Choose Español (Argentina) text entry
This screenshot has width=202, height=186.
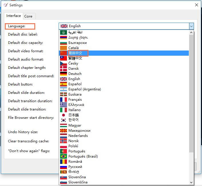coord(85,89)
